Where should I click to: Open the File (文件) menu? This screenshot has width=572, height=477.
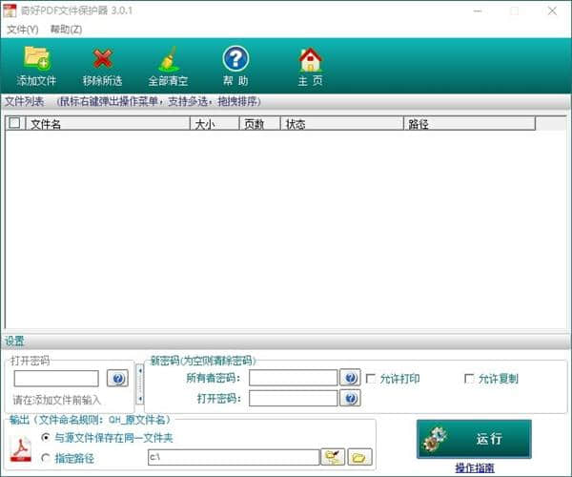pos(22,30)
